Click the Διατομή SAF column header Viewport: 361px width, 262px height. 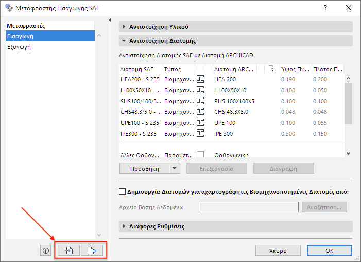click(x=141, y=69)
